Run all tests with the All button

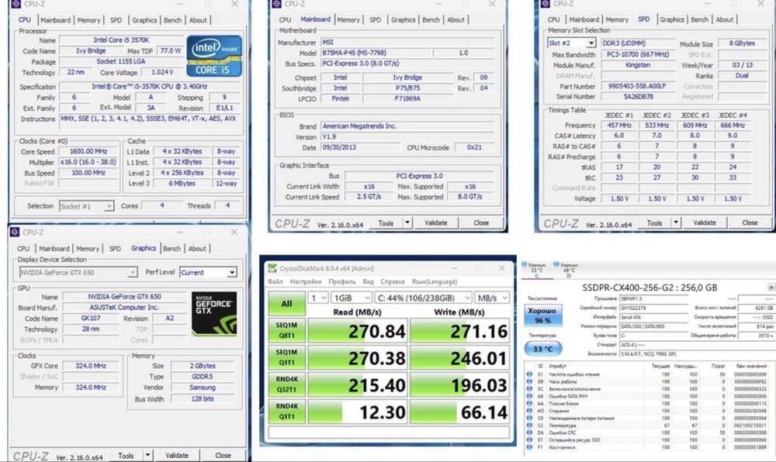(x=286, y=304)
